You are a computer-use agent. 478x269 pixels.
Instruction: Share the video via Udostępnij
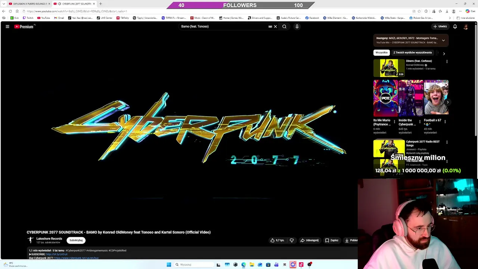(310, 240)
